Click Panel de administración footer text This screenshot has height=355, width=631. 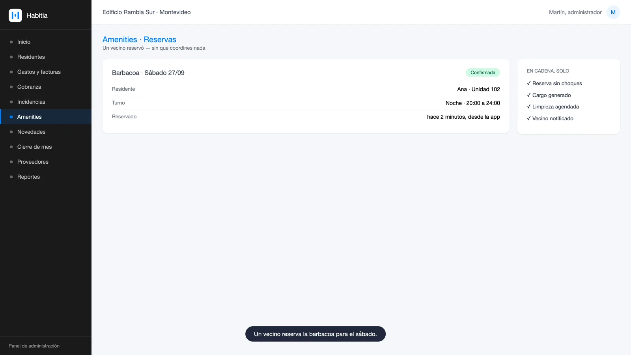(x=34, y=346)
